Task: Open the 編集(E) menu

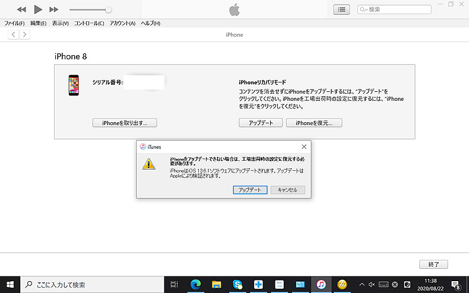Action: (38, 23)
